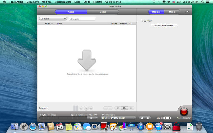Screen dimensions: 213x133
Task: Switch to the Audio tab
Action: tap(71, 12)
